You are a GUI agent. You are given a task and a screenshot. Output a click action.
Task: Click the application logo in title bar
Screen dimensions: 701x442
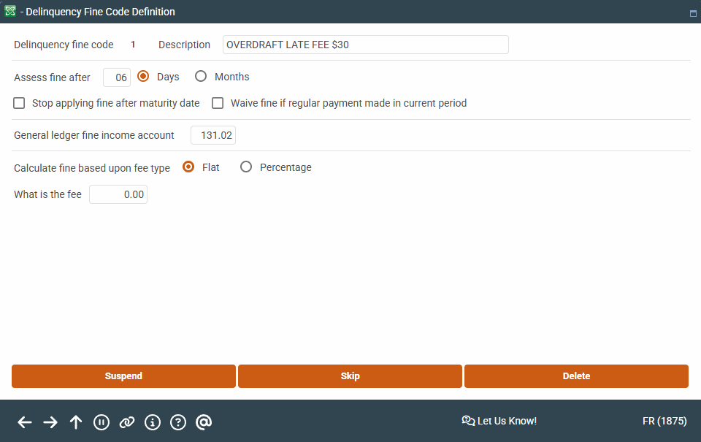pos(10,12)
